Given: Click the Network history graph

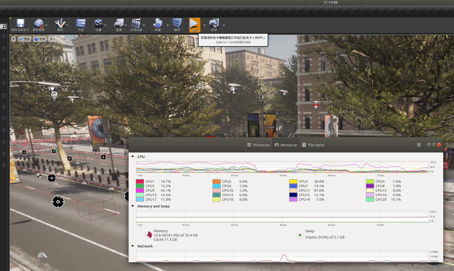Looking at the screenshot, I should pyautogui.click(x=282, y=256).
